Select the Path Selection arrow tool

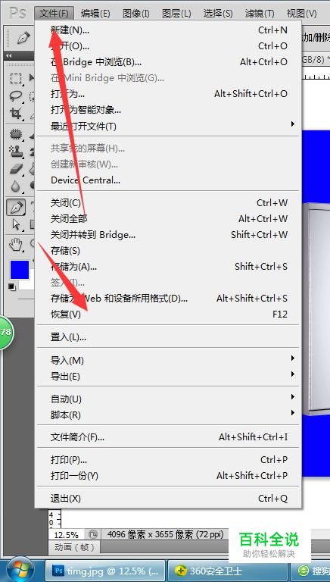click(16, 224)
